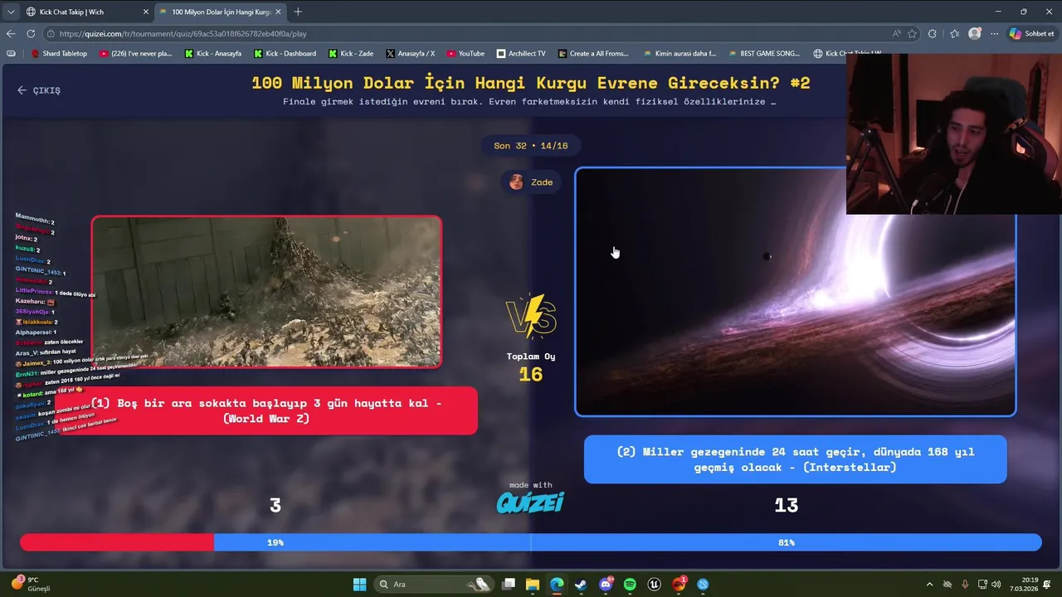Open Archillect TV bookmark
Viewport: 1062px width, 597px height.
[521, 53]
